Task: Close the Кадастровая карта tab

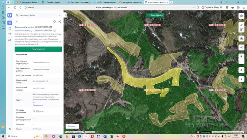Action: pos(167,2)
